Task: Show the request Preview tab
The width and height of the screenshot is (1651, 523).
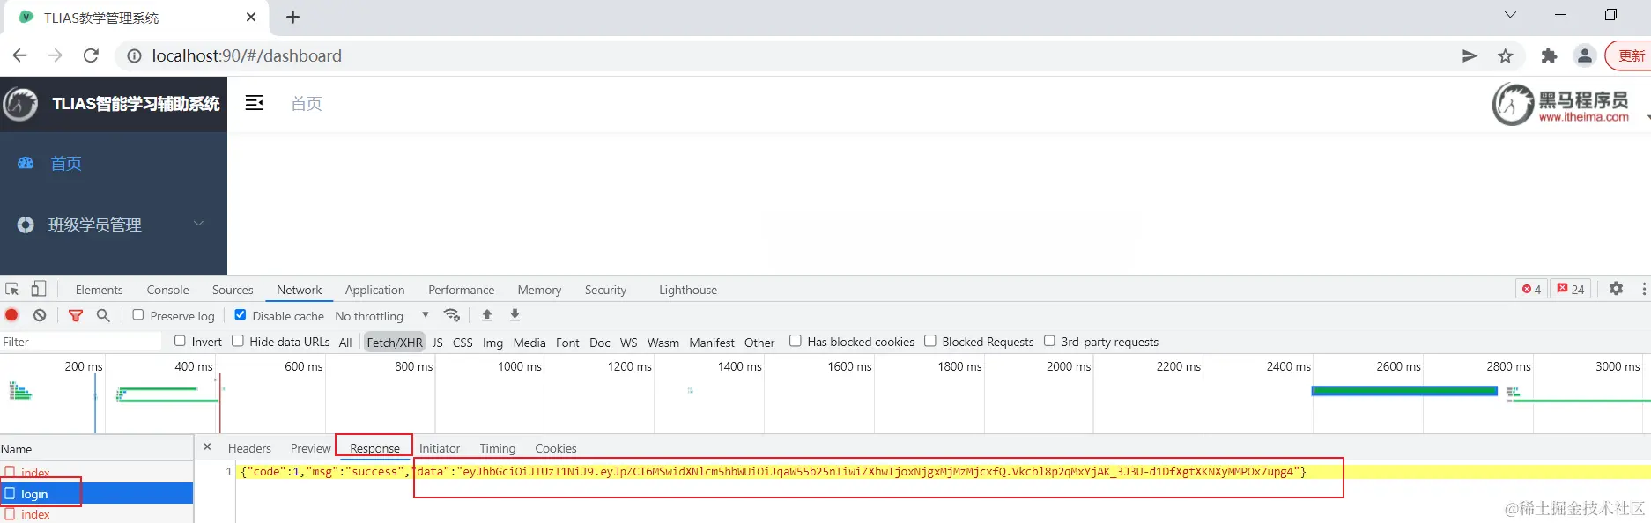Action: pos(310,448)
